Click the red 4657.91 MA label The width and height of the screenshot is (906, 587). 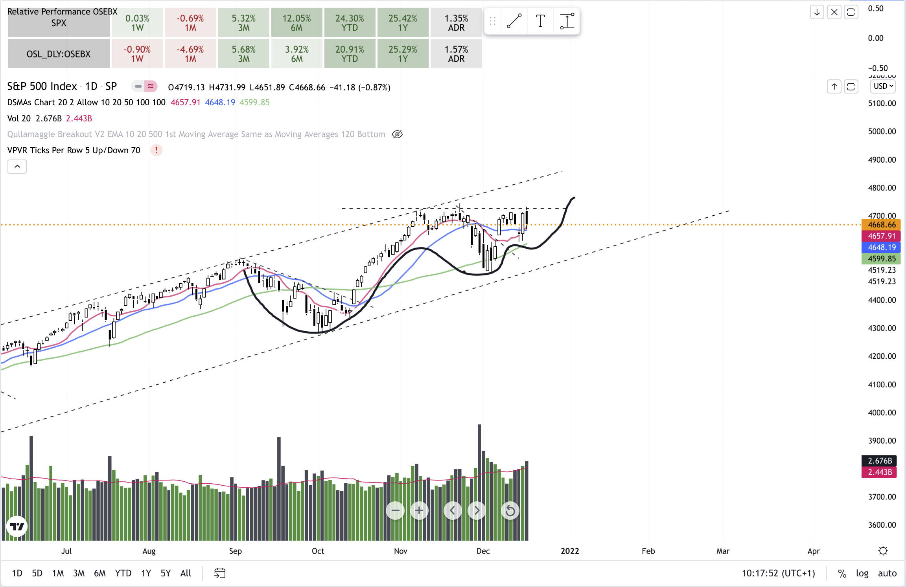(x=881, y=236)
